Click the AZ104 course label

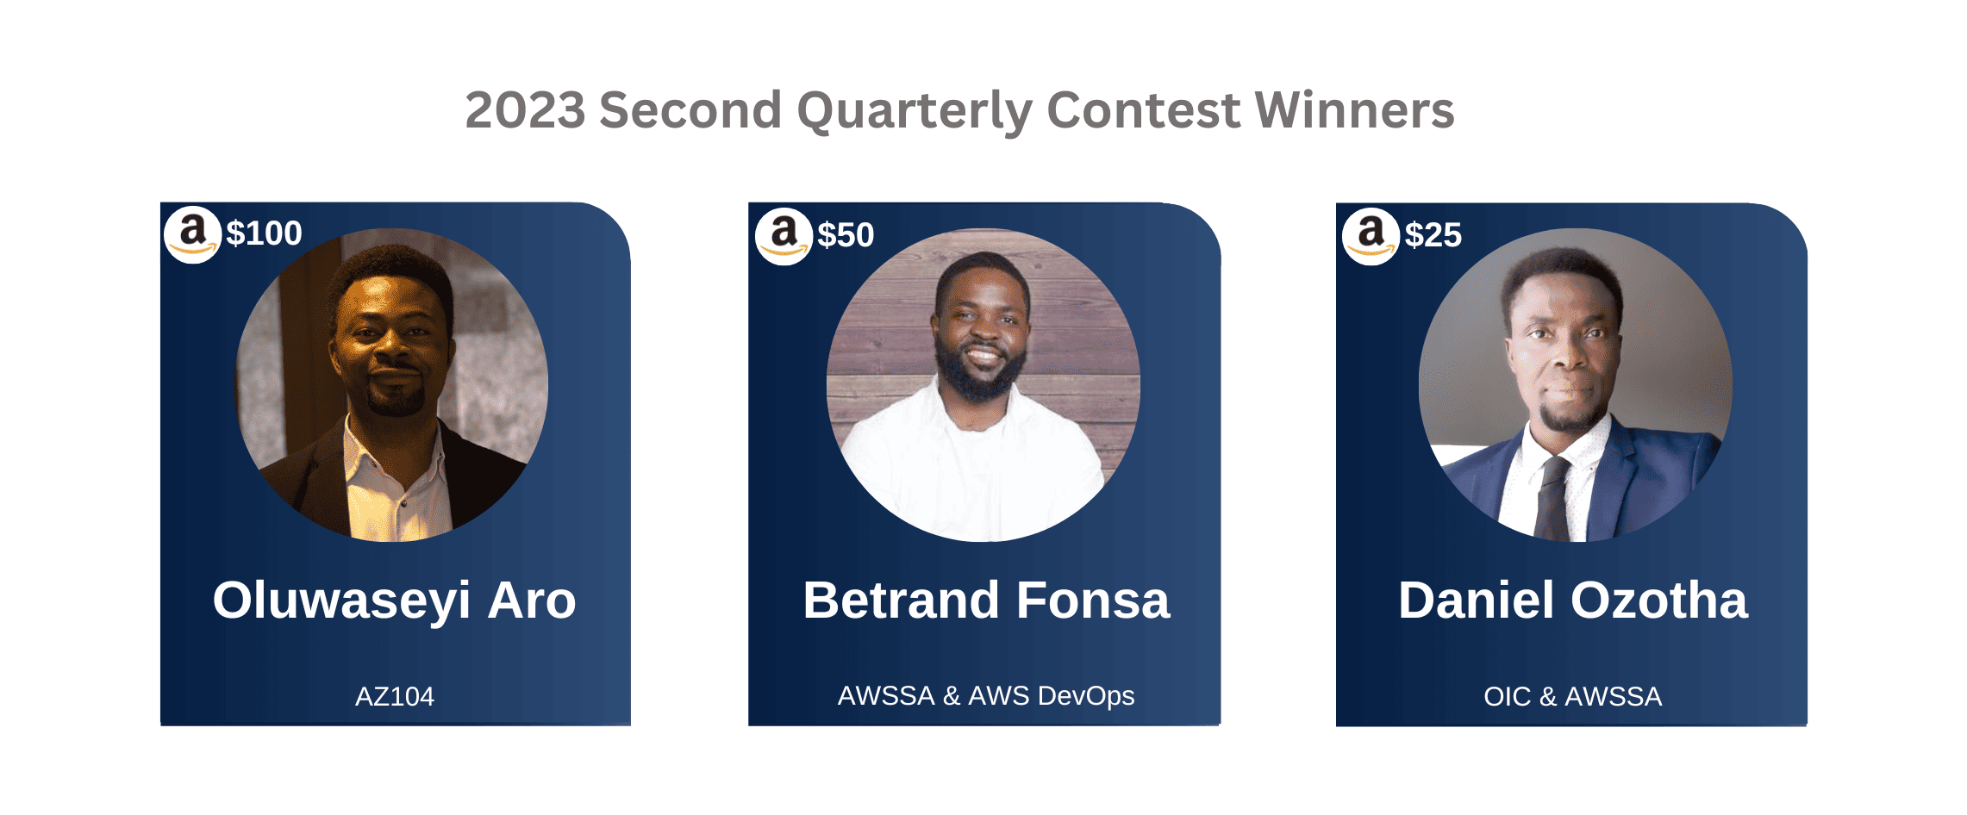pyautogui.click(x=395, y=696)
